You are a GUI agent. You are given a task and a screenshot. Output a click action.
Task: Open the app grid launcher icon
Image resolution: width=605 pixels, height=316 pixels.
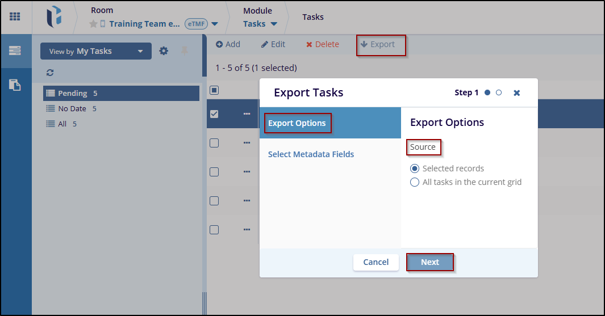(15, 16)
